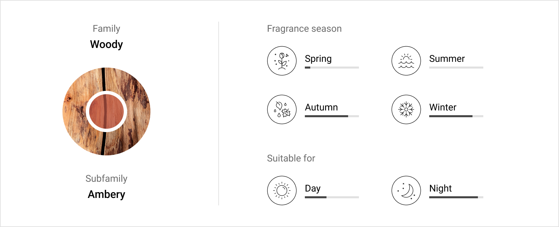Click the Fragrance season heading

point(304,29)
